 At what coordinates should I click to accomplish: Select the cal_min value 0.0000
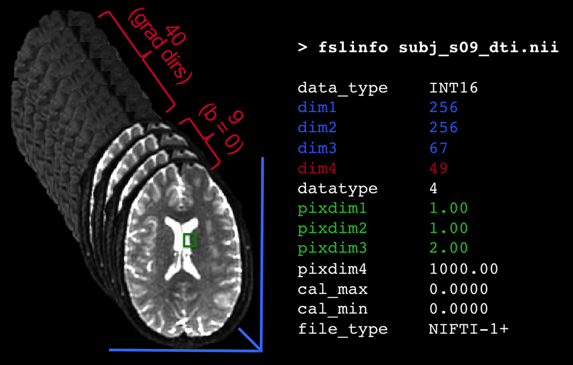click(458, 309)
